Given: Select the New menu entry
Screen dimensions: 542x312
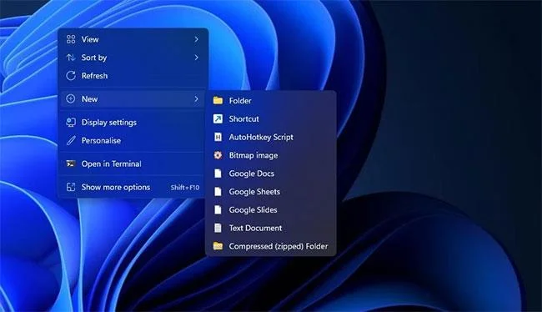Looking at the screenshot, I should click(133, 99).
